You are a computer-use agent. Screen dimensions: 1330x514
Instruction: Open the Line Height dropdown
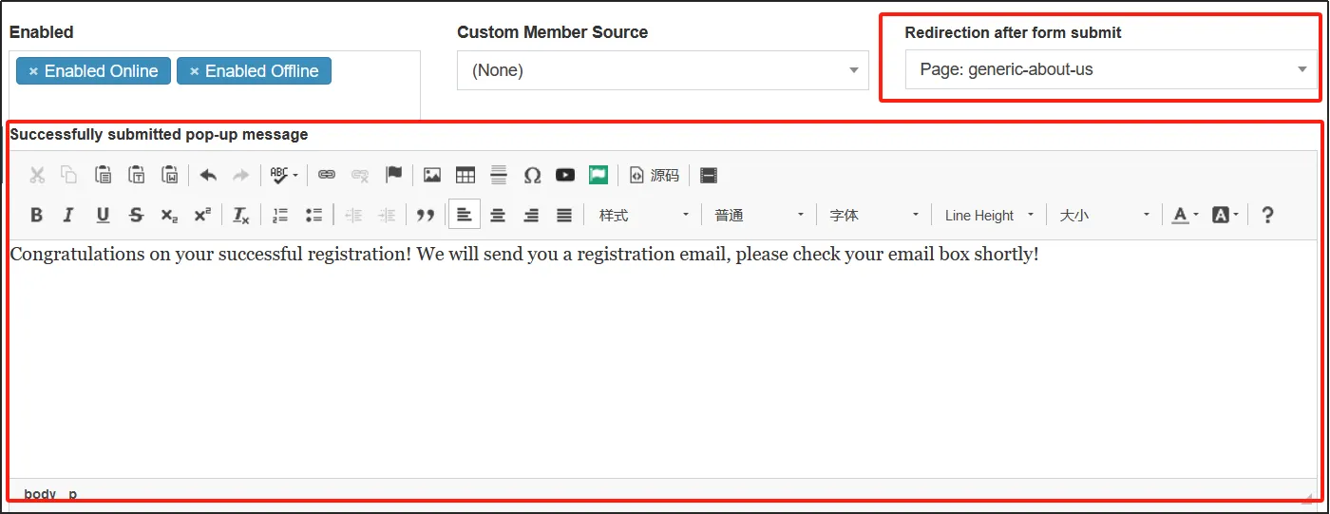point(989,216)
